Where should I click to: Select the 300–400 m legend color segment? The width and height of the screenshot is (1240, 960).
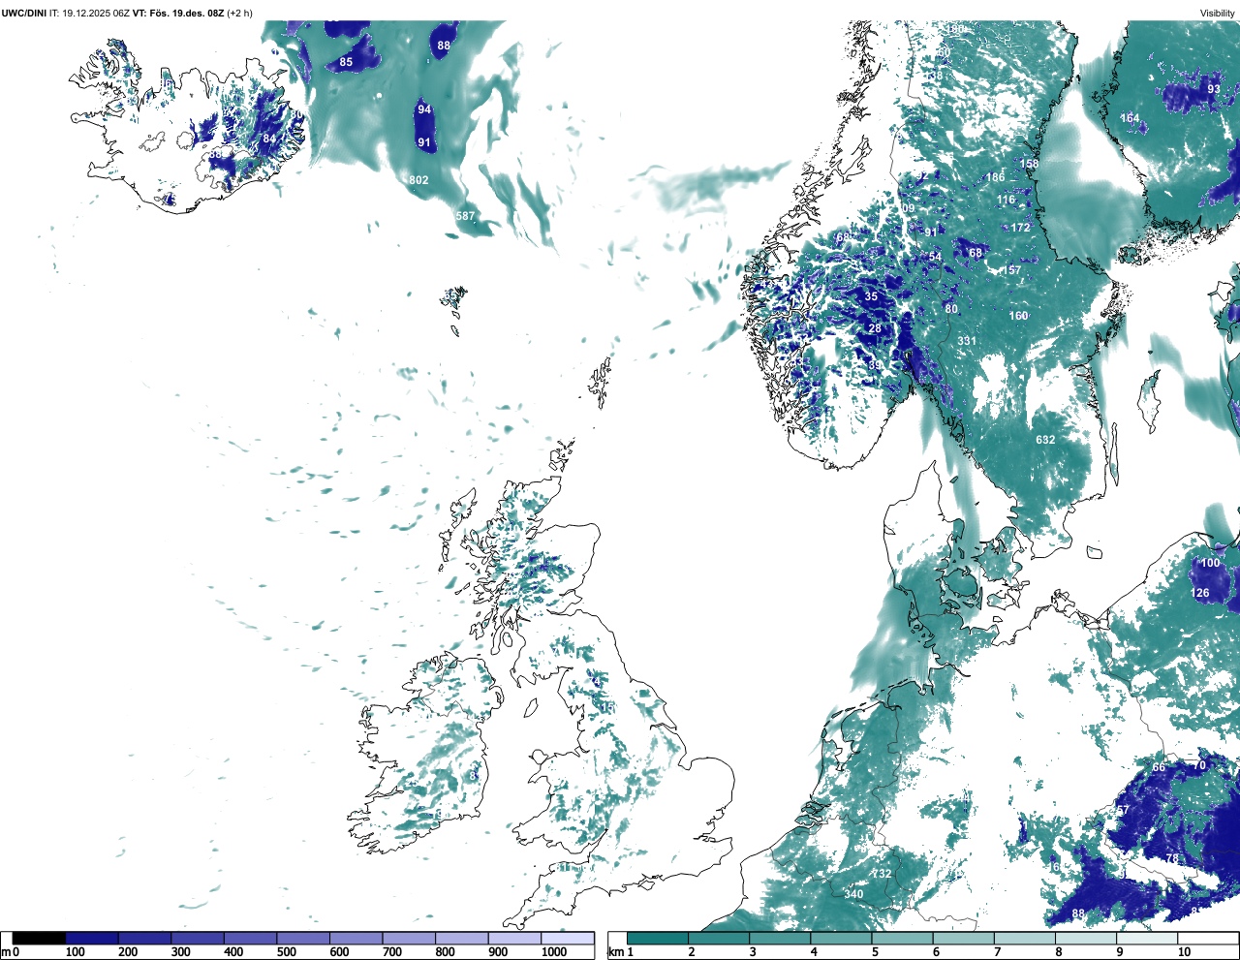click(x=198, y=938)
